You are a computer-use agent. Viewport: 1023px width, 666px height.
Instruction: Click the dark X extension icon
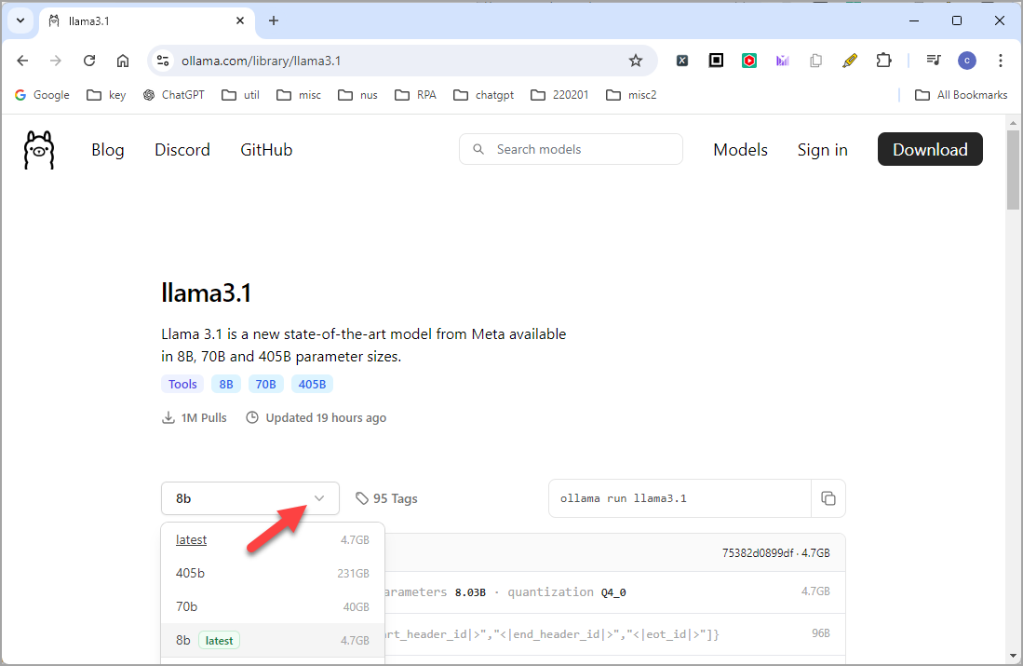point(681,61)
